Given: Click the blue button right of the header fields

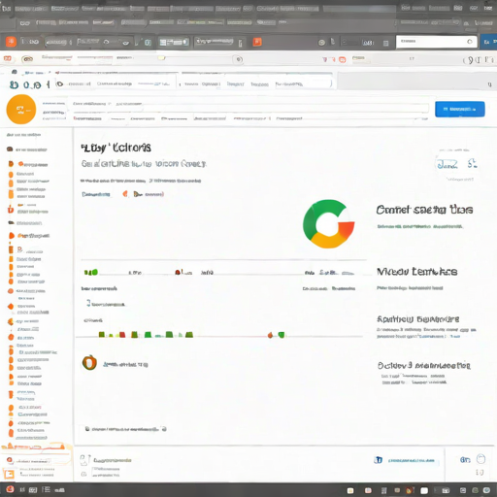Looking at the screenshot, I should click(460, 109).
